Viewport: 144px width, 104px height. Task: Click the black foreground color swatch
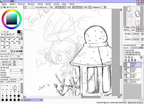tap(19, 32)
